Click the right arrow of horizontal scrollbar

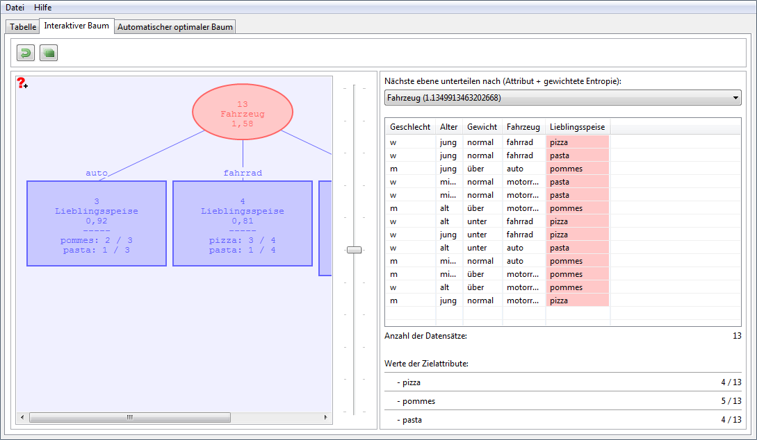pyautogui.click(x=326, y=417)
